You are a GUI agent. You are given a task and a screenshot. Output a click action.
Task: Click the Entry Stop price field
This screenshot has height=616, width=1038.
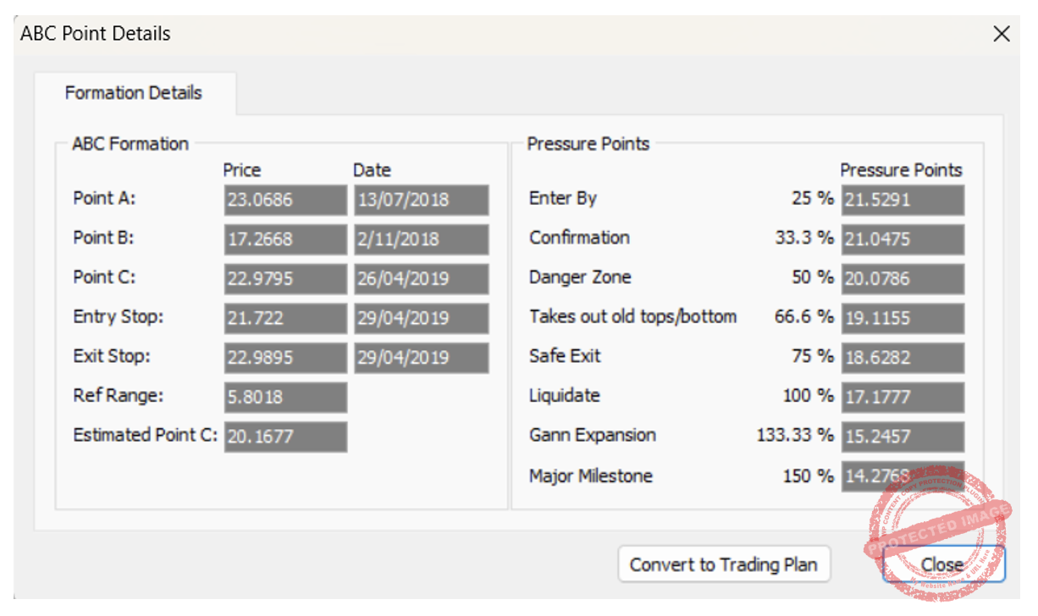(285, 319)
